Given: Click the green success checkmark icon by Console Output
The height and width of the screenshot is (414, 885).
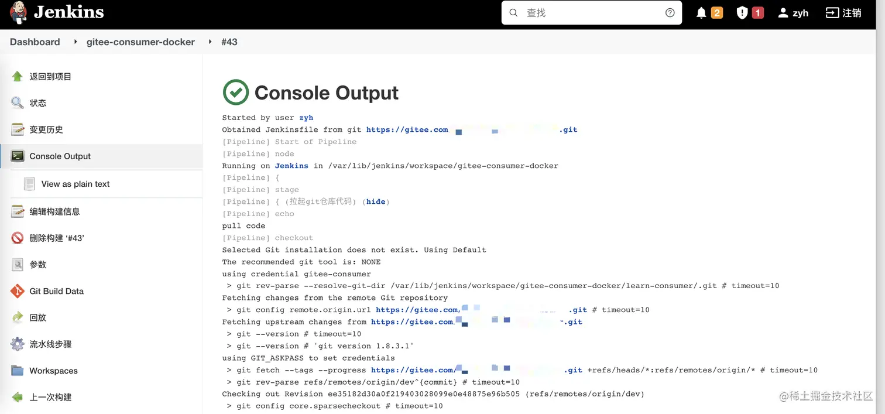Looking at the screenshot, I should click(x=236, y=93).
